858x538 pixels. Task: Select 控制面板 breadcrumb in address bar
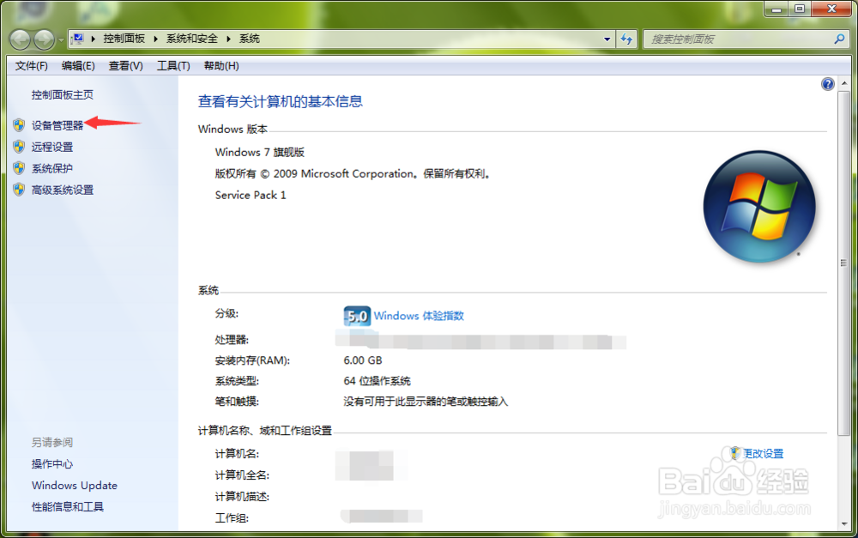click(x=124, y=39)
